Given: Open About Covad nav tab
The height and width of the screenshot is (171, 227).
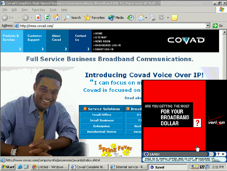Looking at the screenshot, I should coord(57,41).
